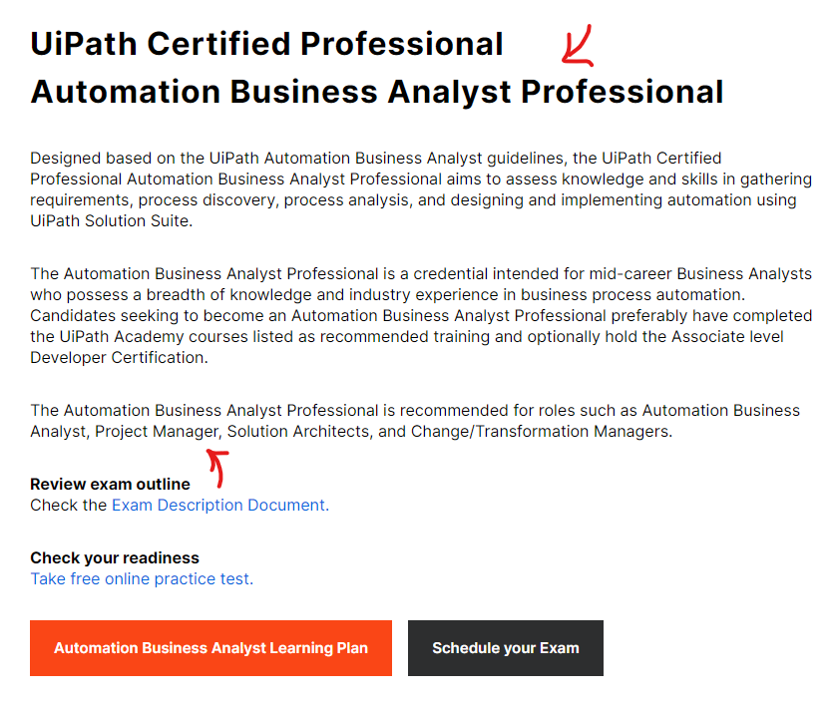The height and width of the screenshot is (709, 838).
Task: Click the words UiPath Solution Suite
Action: (x=110, y=220)
